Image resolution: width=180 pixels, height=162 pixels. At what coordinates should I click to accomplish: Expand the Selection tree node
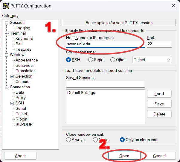point(12,76)
